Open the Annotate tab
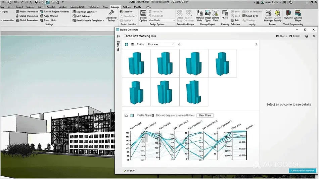The width and height of the screenshot is (319, 179). [51, 7]
